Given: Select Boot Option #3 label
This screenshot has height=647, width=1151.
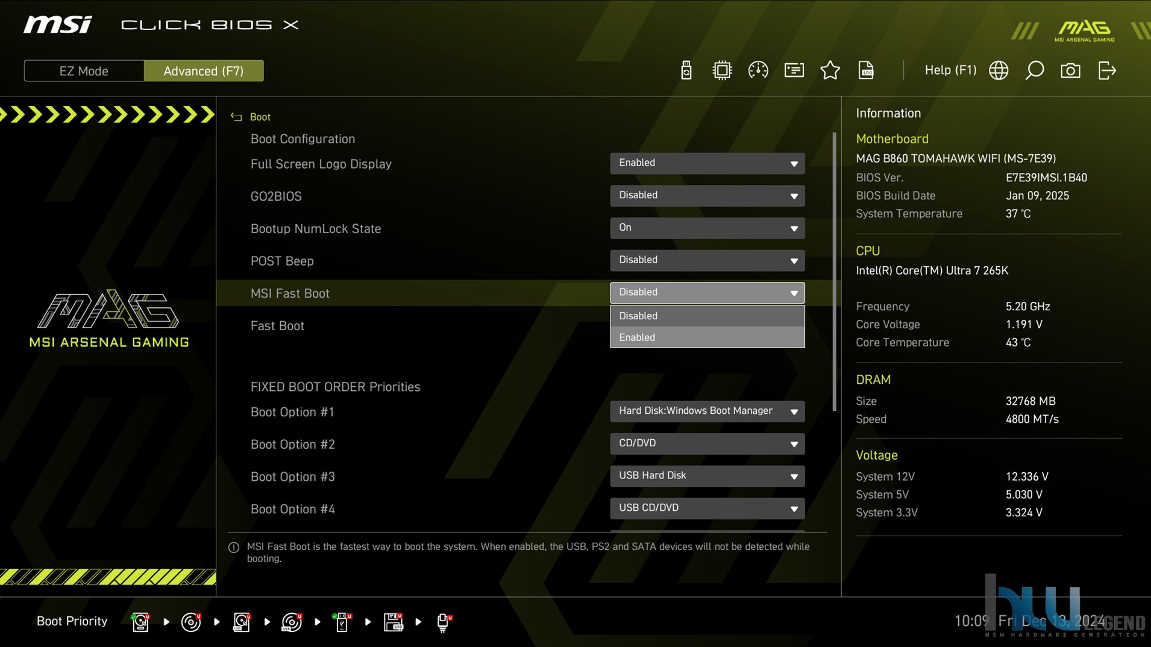Looking at the screenshot, I should 293,477.
